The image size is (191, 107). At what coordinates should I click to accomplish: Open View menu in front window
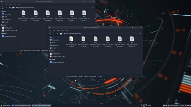pos(58,30)
